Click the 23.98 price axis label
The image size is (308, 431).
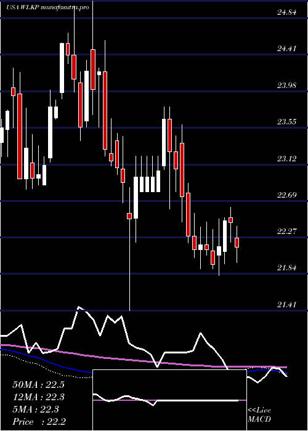click(287, 86)
